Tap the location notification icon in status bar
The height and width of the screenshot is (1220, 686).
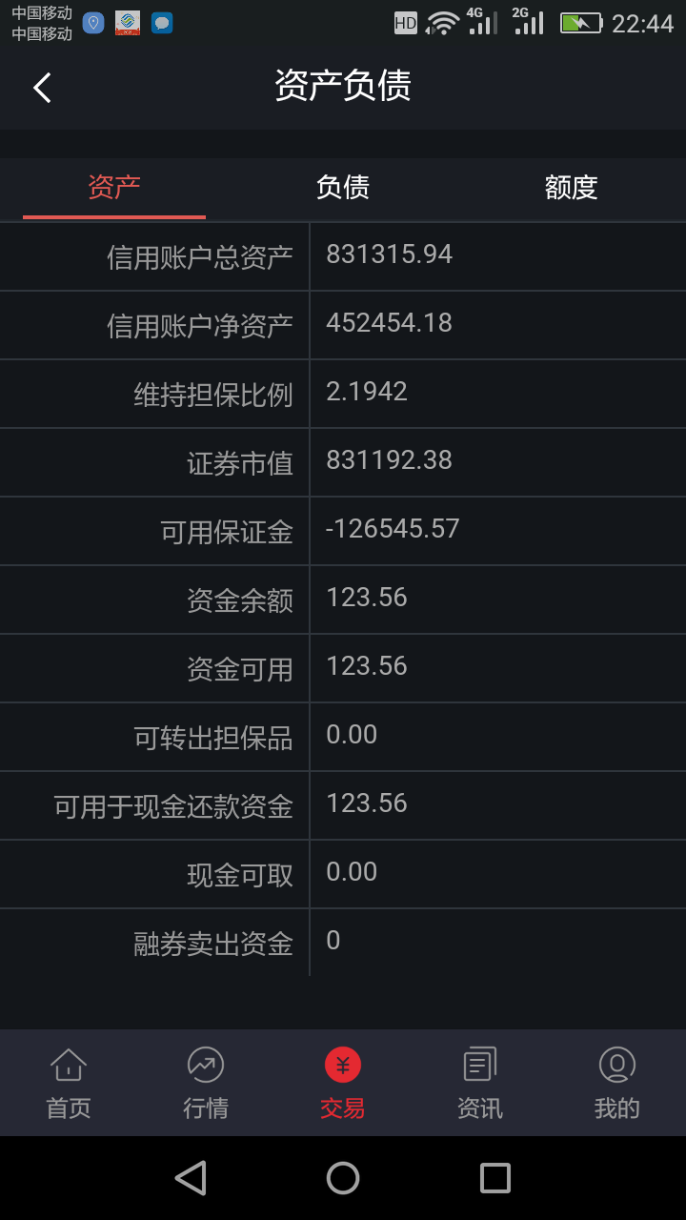pos(93,23)
